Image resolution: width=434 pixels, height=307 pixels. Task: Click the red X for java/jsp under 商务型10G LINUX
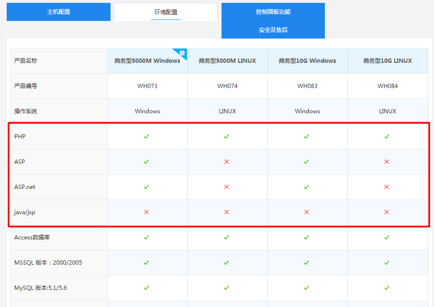tap(386, 212)
